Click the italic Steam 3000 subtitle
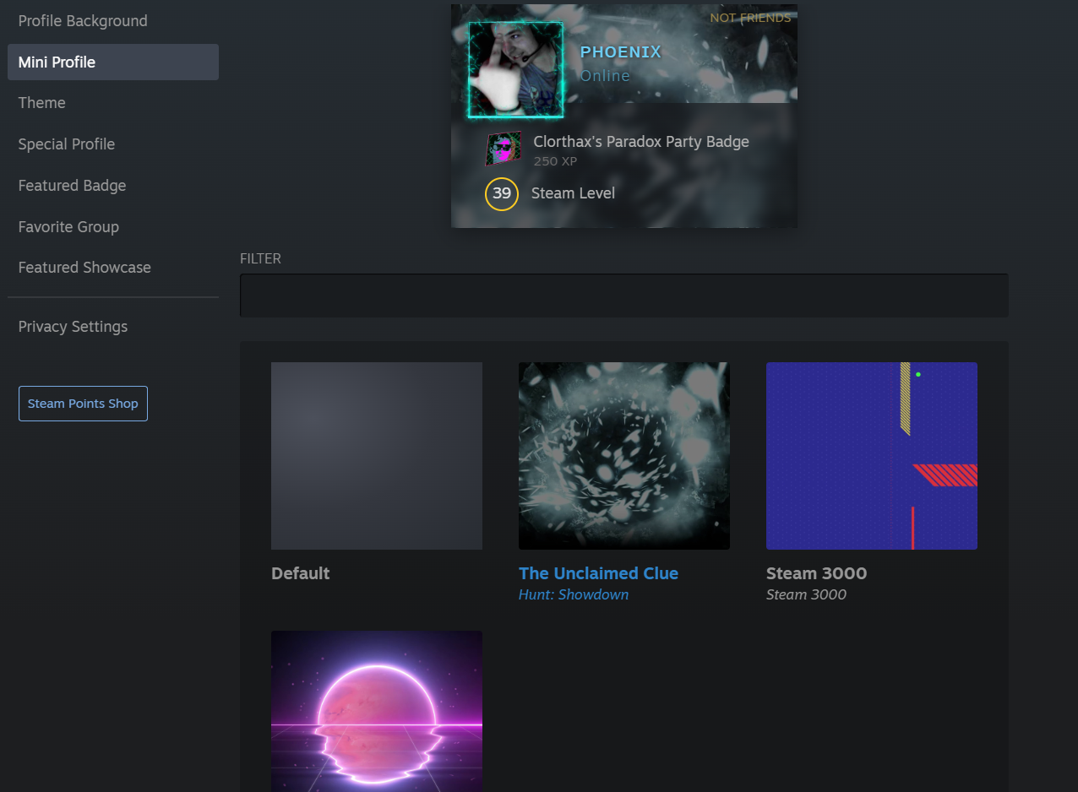Viewport: 1078px width, 792px height. pyautogui.click(x=806, y=594)
